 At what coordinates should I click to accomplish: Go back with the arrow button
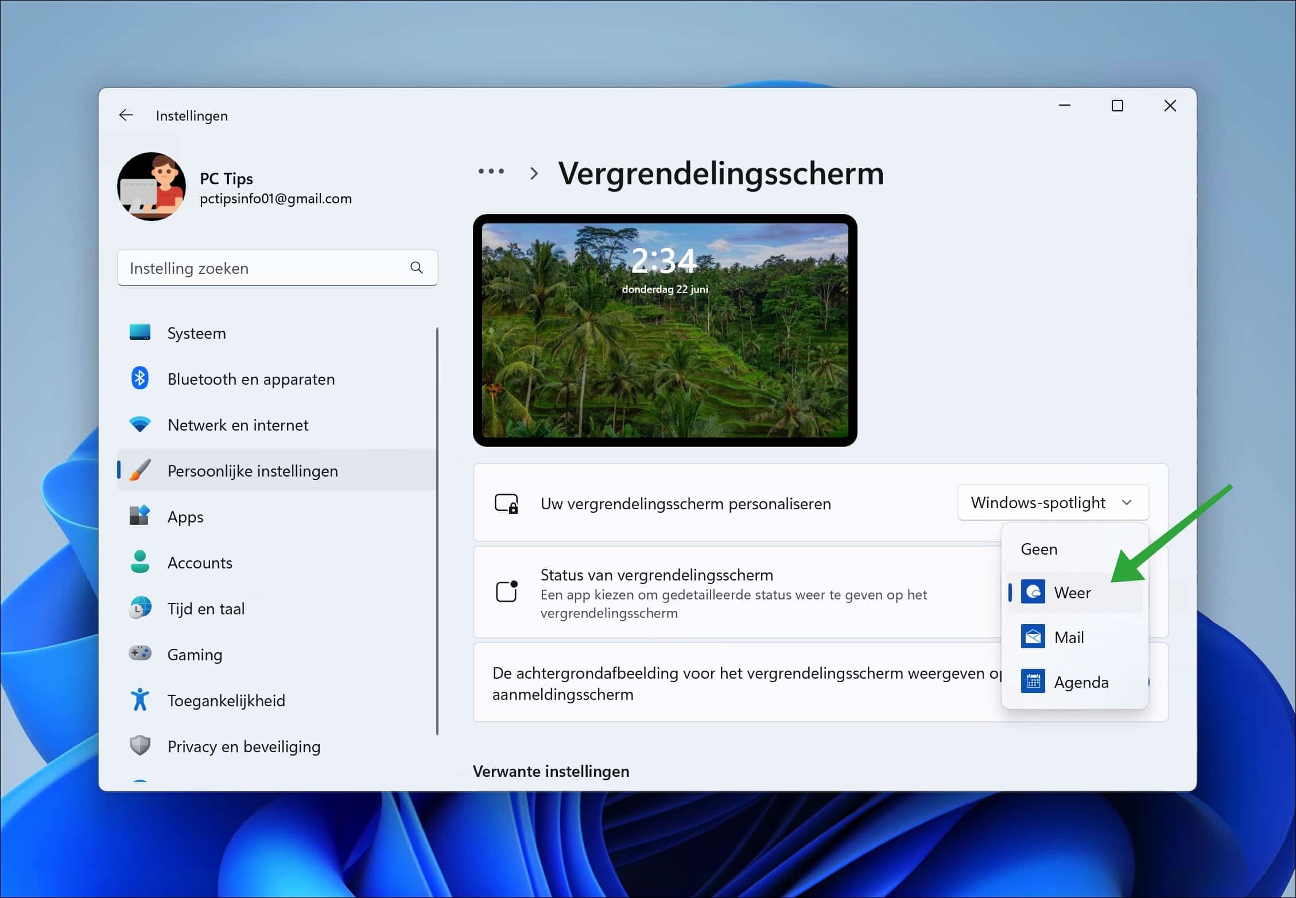point(126,115)
